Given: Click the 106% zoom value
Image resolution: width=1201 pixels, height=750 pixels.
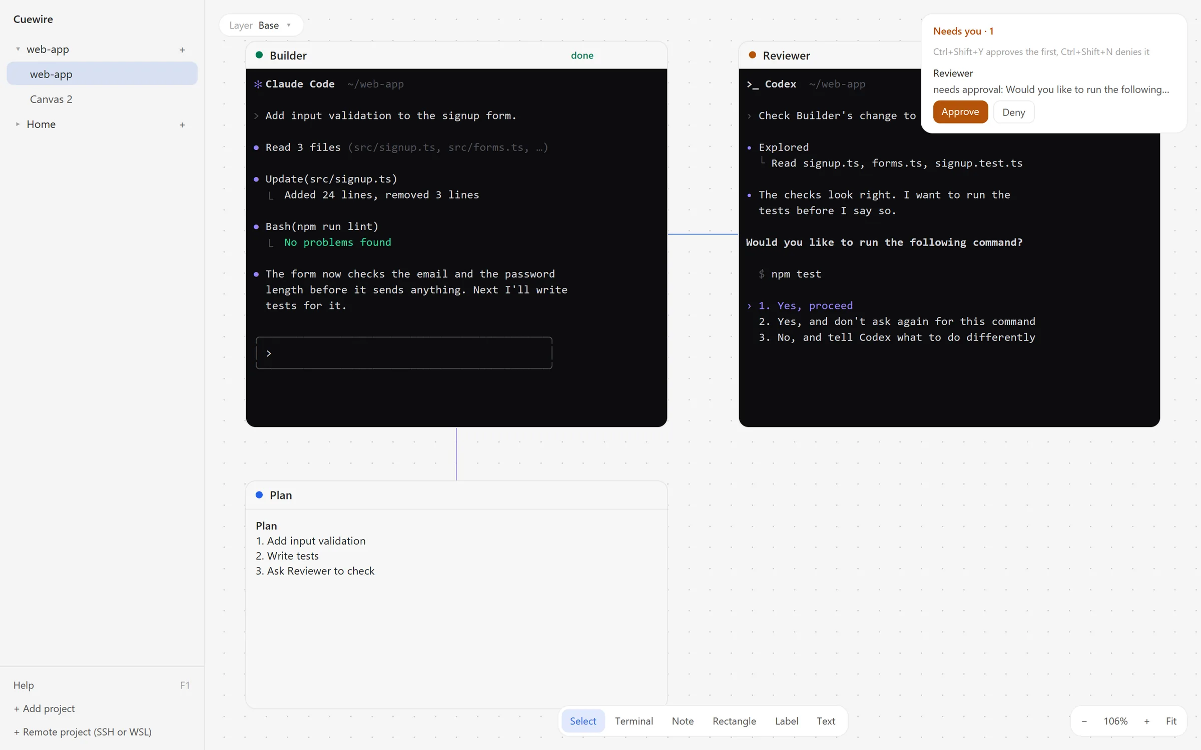Looking at the screenshot, I should pyautogui.click(x=1115, y=720).
